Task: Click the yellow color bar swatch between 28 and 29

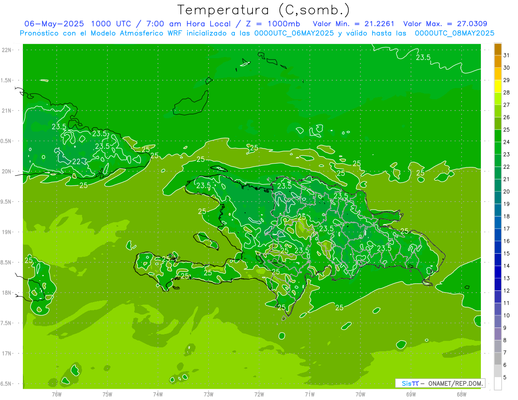Action: (498, 86)
